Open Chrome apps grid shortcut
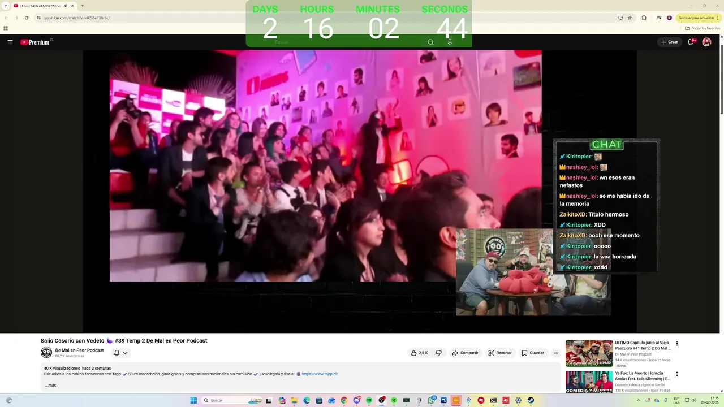This screenshot has width=724, height=407. (6, 28)
